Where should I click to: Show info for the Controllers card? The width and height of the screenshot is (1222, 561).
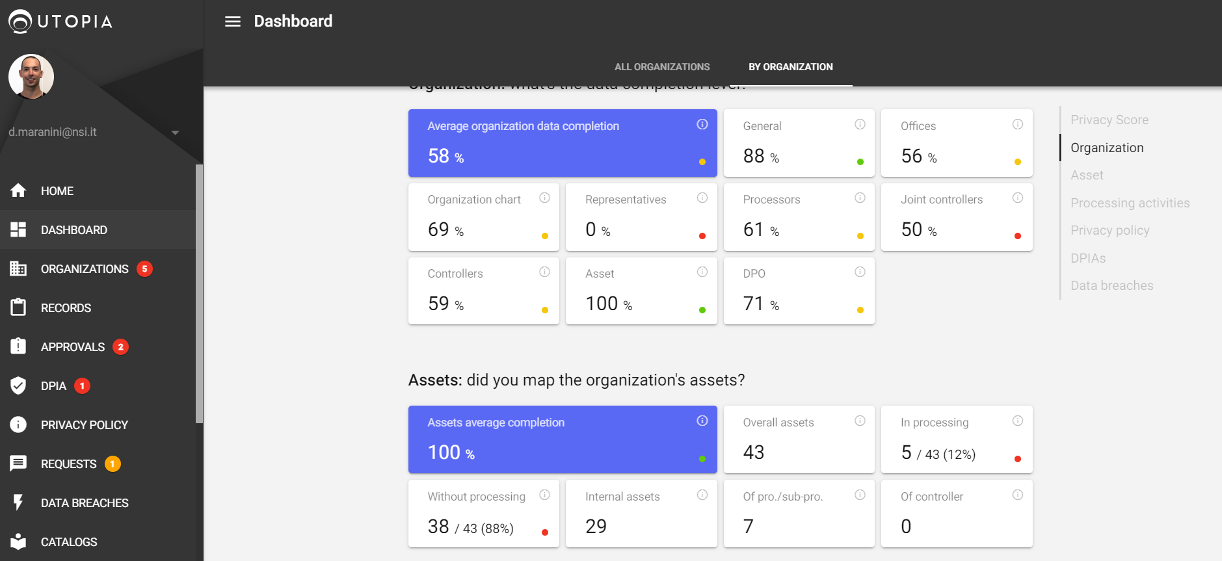click(544, 272)
